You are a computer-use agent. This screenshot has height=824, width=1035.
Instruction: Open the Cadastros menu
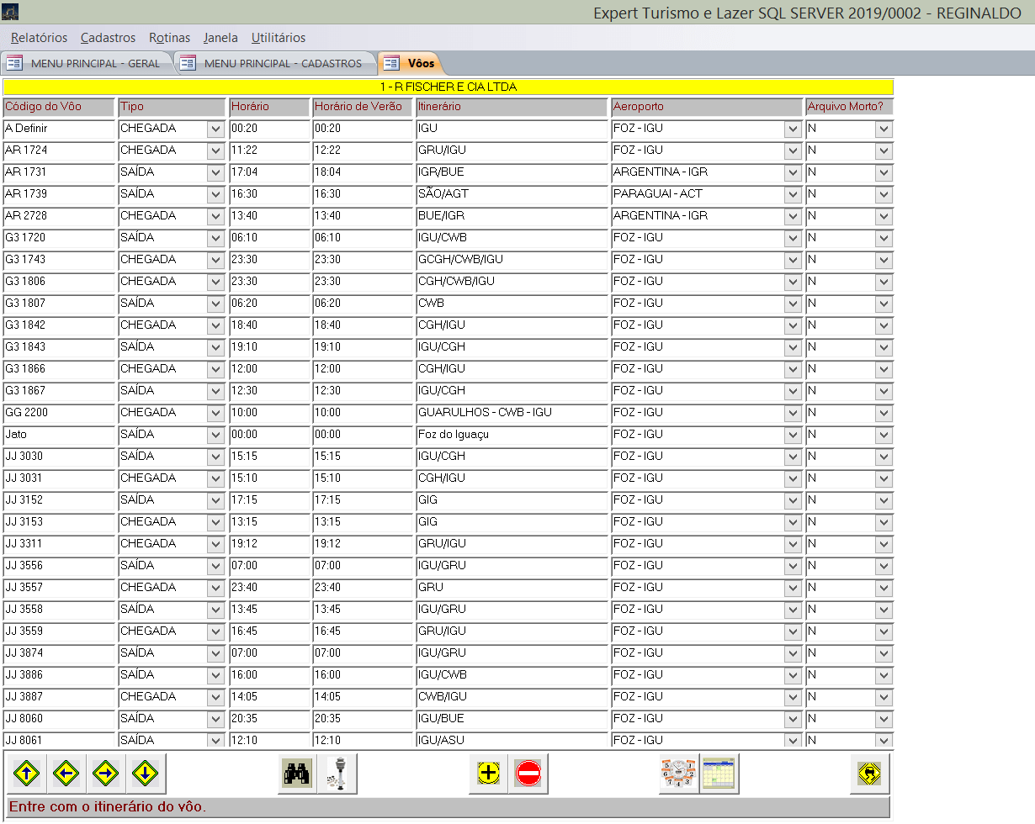pyautogui.click(x=108, y=38)
